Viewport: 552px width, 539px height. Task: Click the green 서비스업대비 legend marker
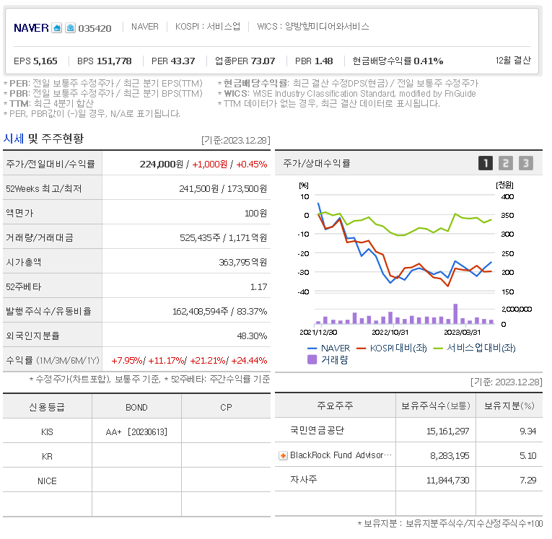click(437, 349)
